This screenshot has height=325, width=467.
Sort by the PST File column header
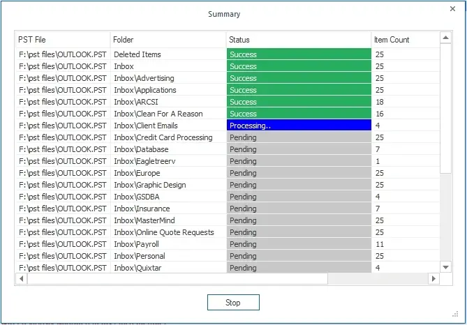click(63, 40)
